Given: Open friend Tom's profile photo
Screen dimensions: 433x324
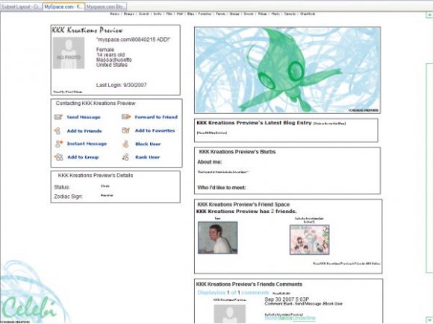Looking at the screenshot, I should [x=217, y=238].
